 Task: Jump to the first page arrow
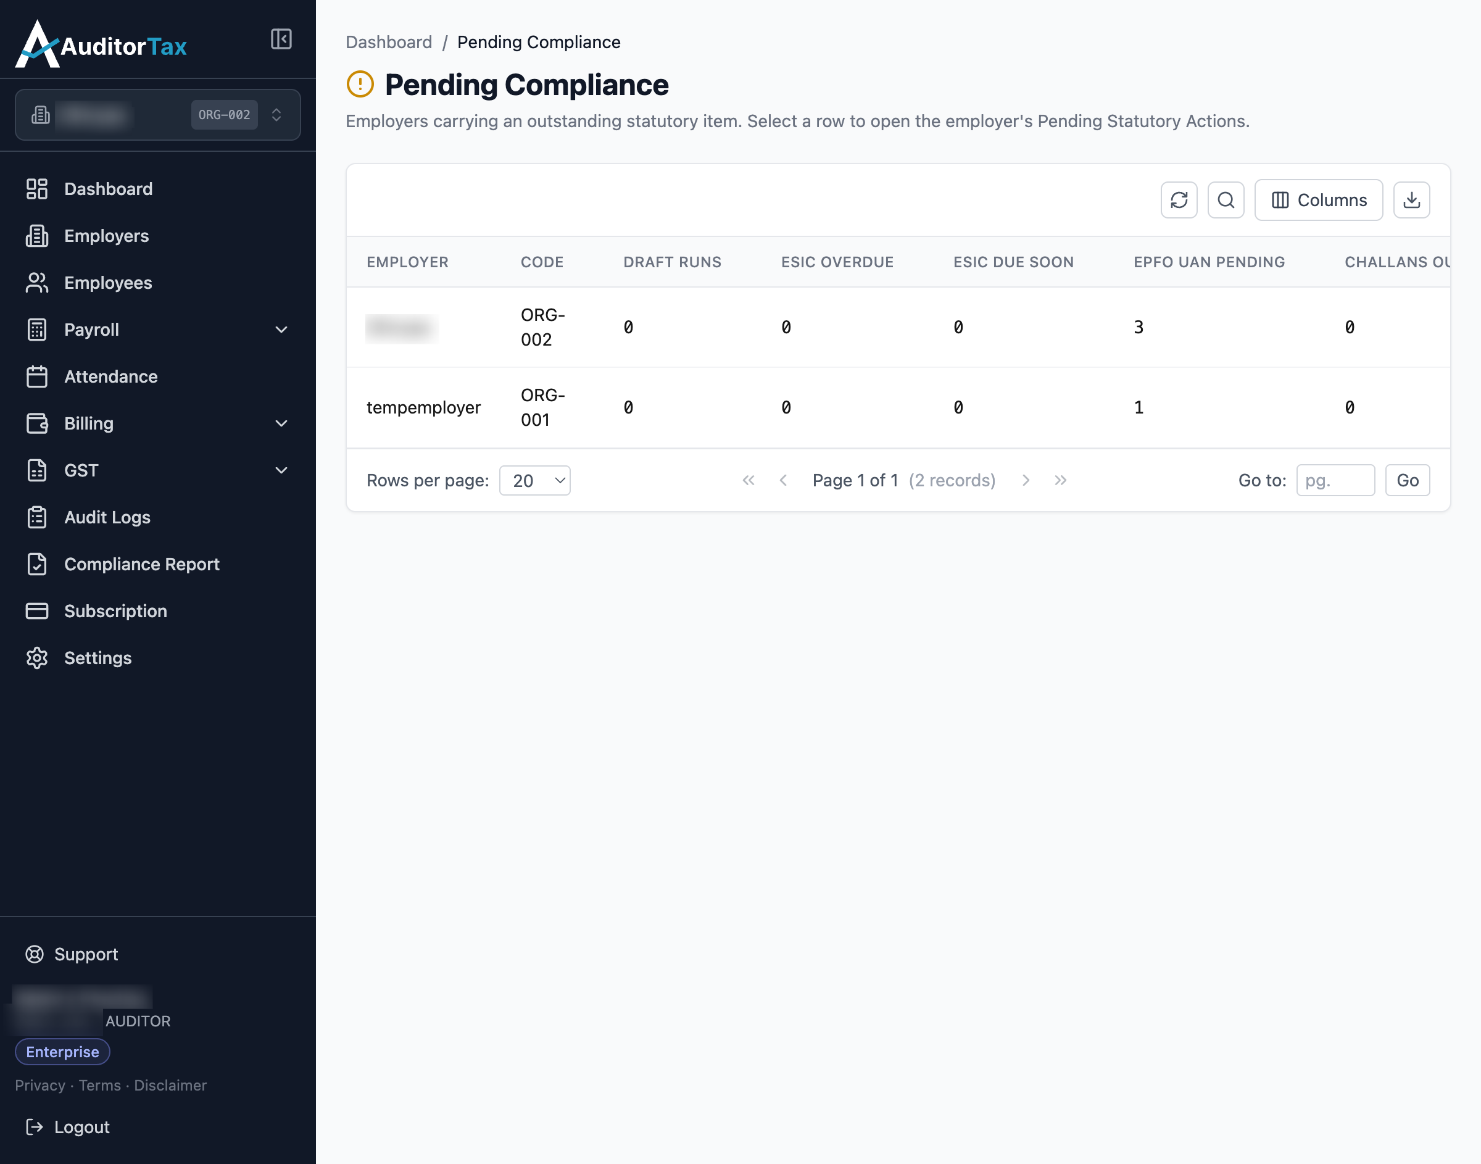pyautogui.click(x=748, y=480)
